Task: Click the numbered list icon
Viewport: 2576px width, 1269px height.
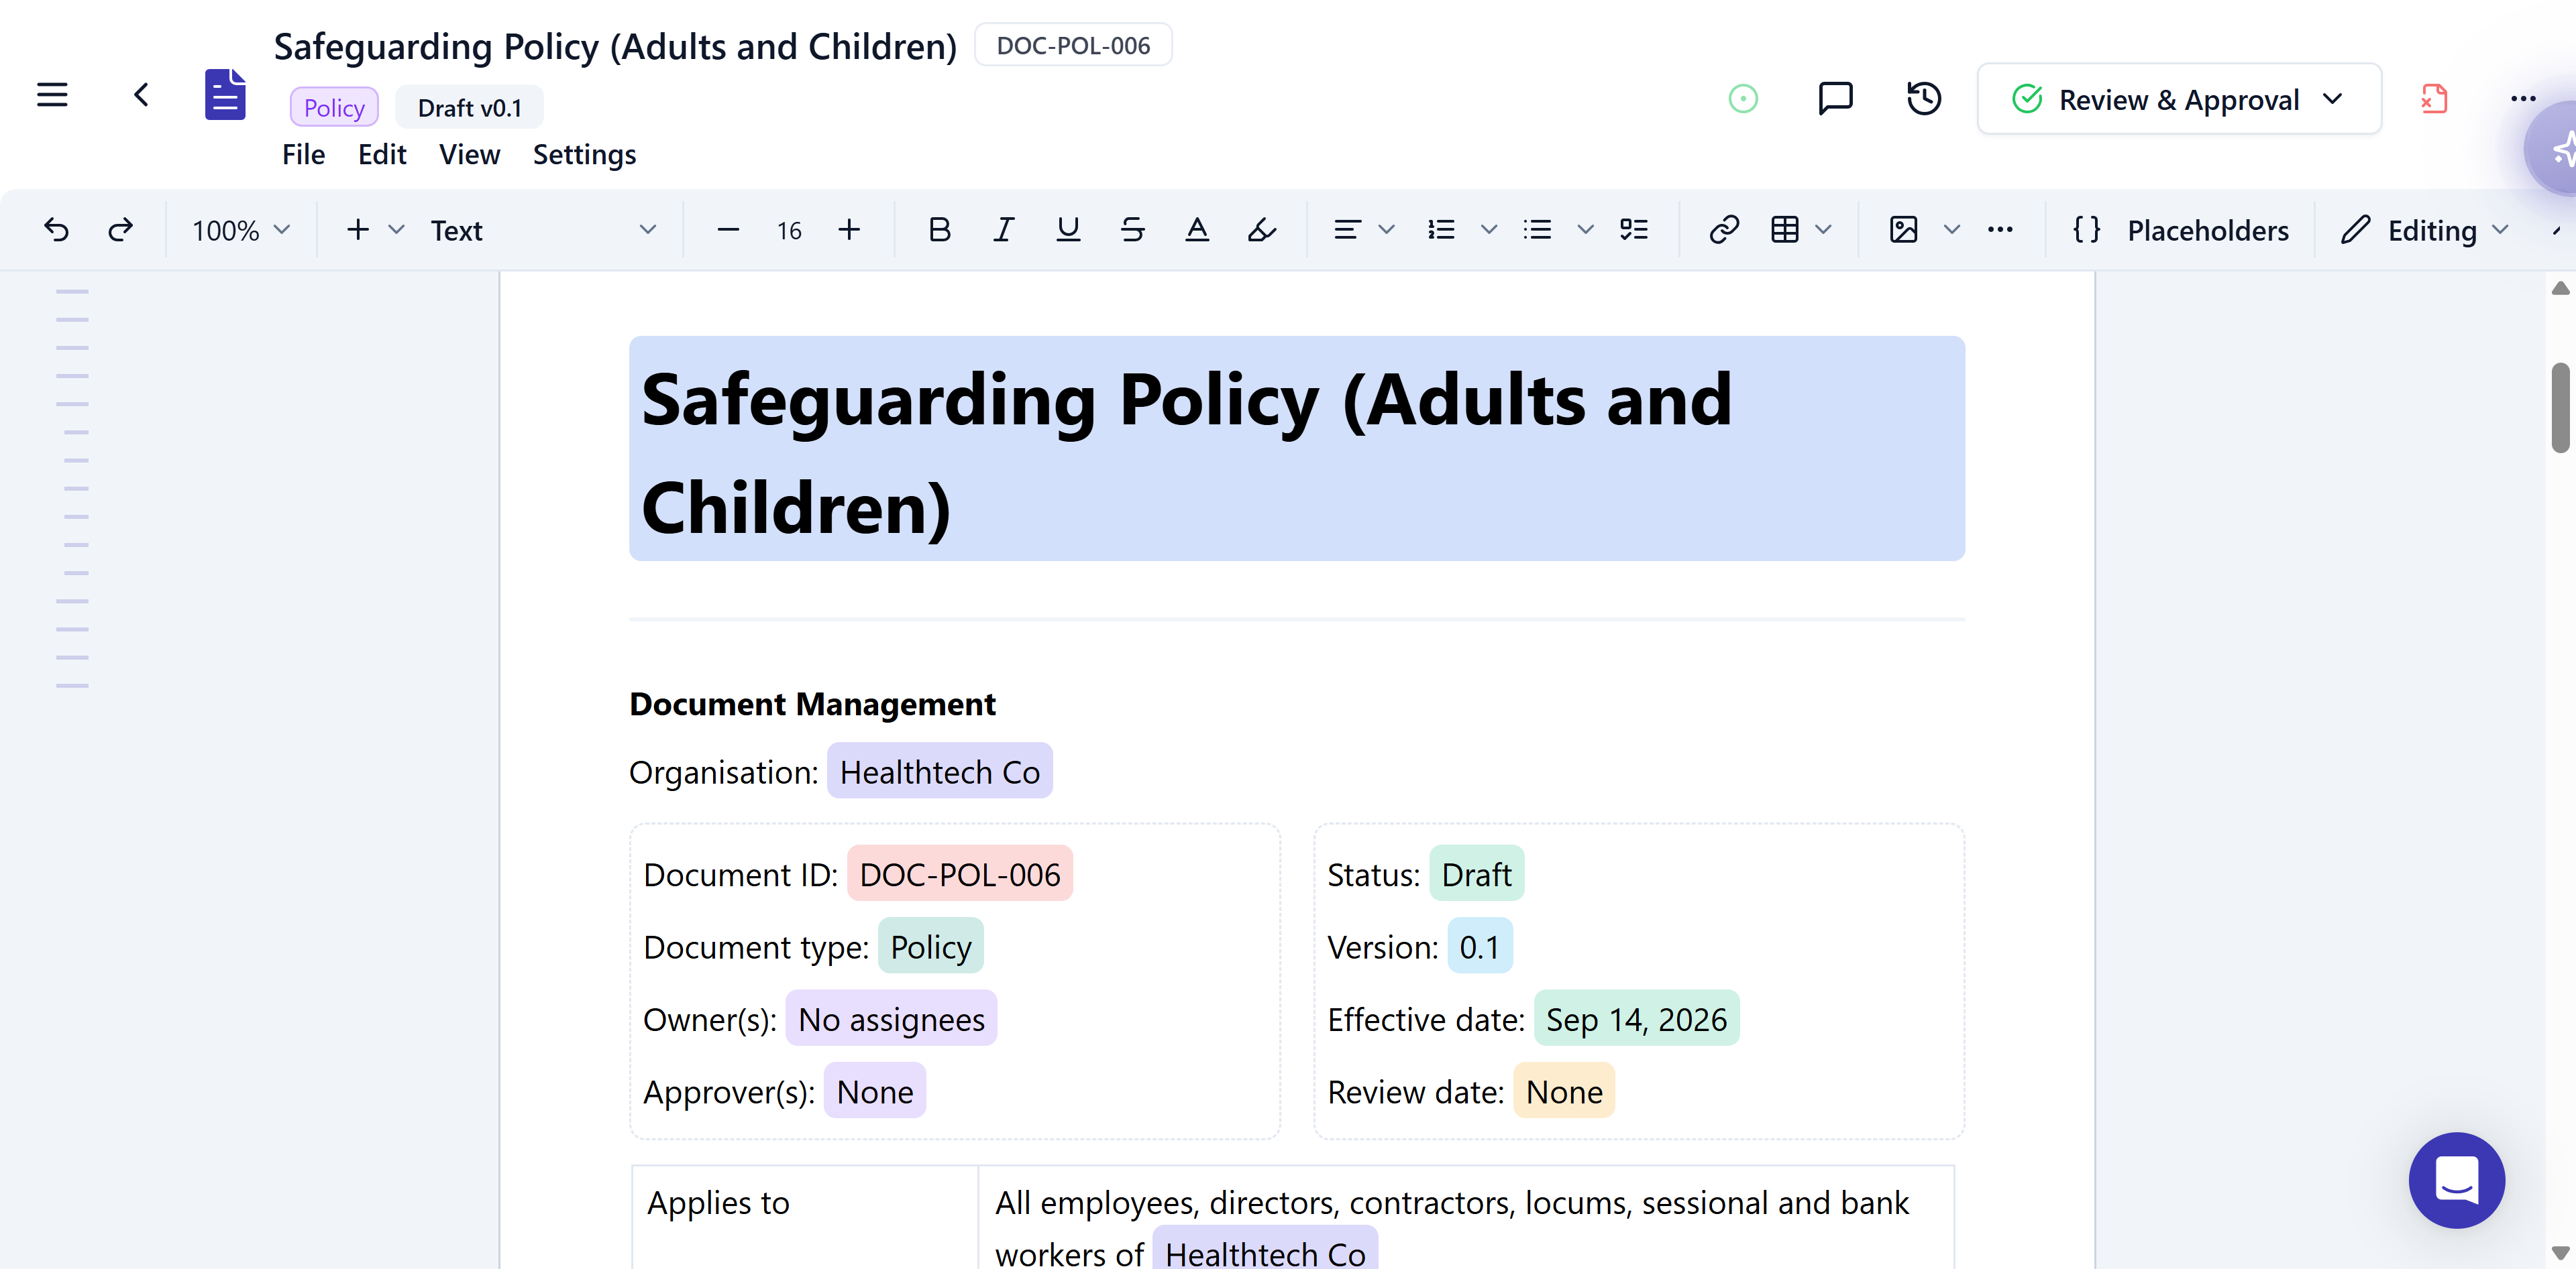Action: tap(1441, 230)
